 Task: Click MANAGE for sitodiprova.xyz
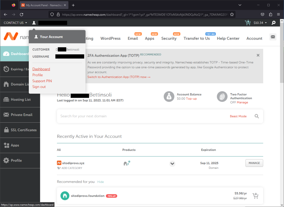254,163
